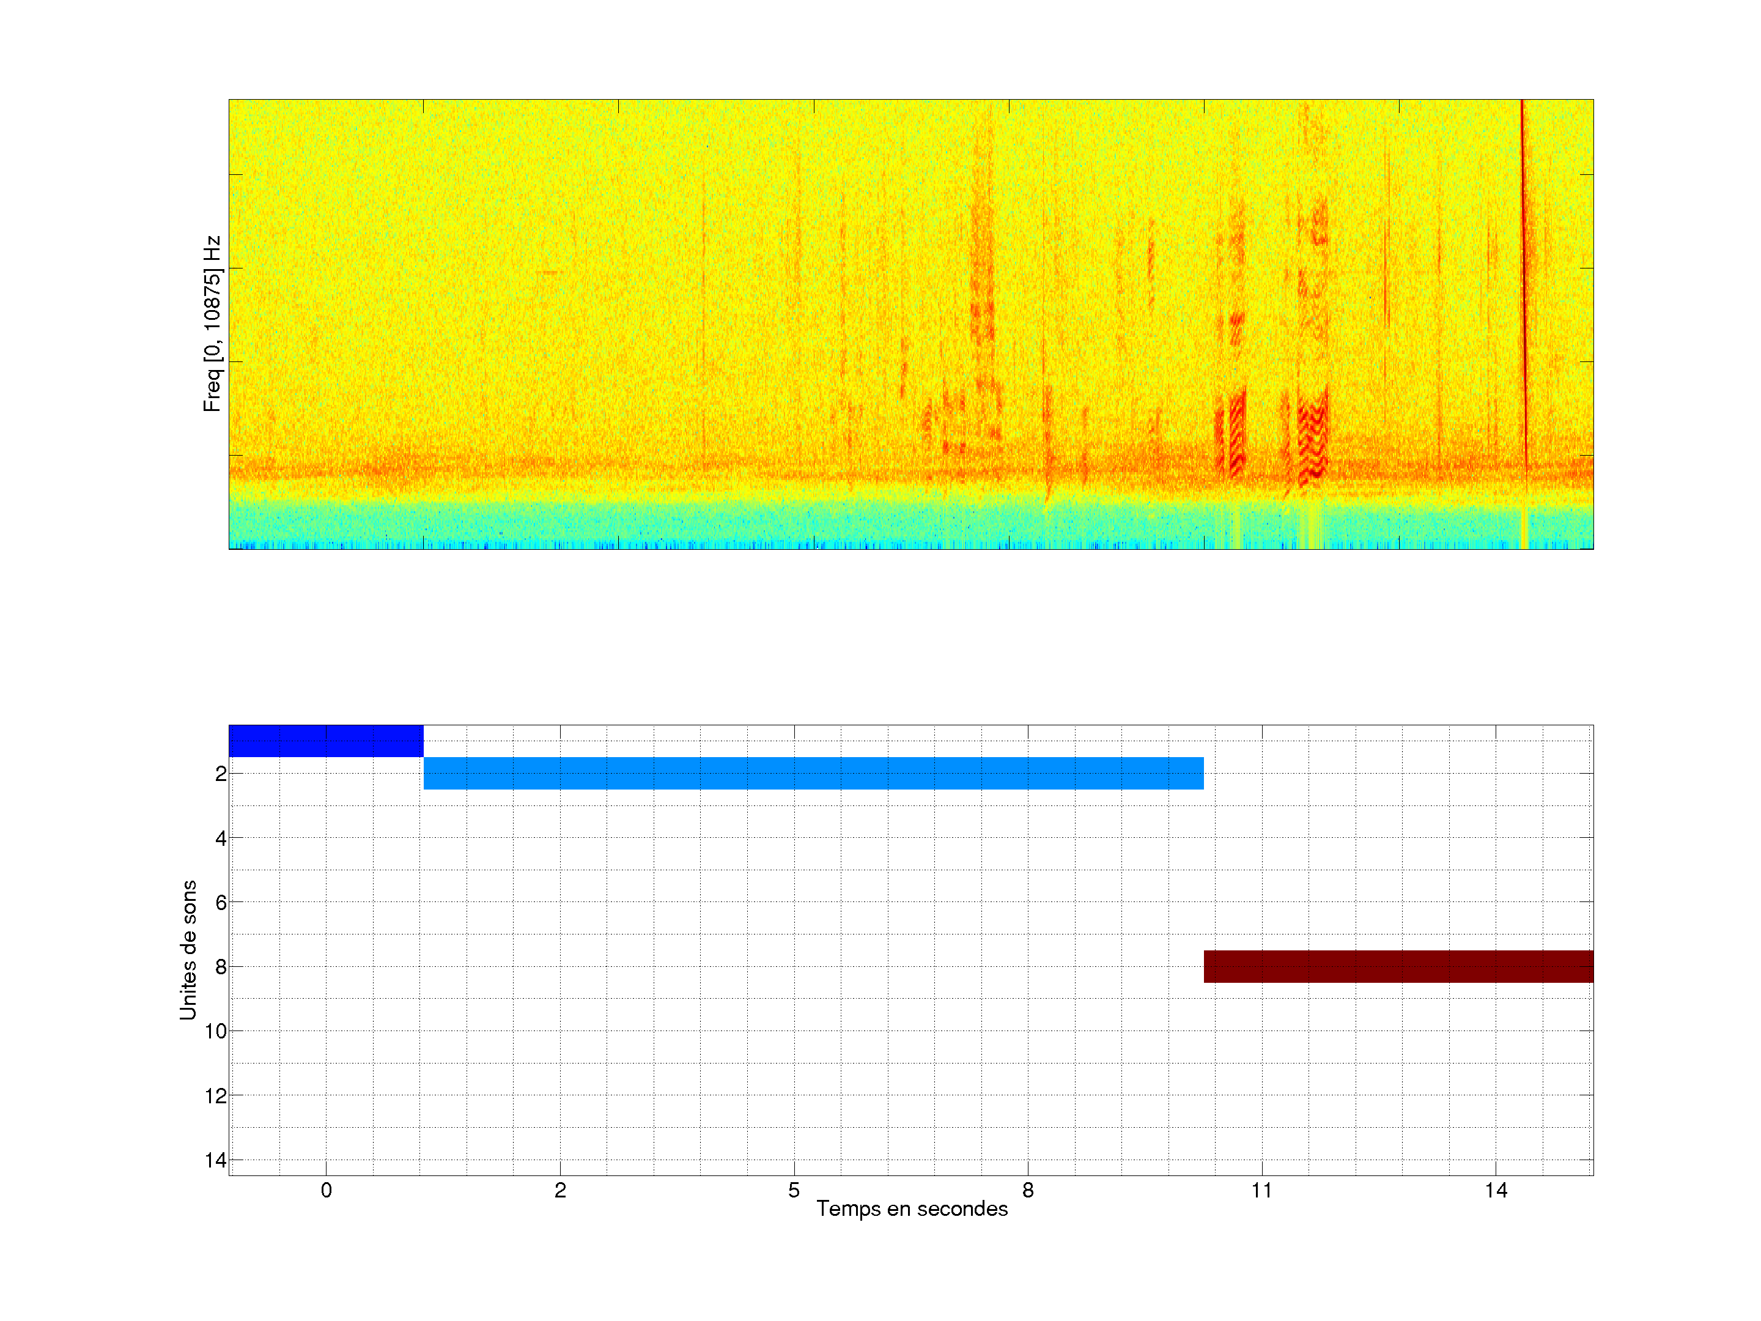Click x-axis tick label 0
Viewport: 1761px width, 1321px height.
coord(326,1190)
